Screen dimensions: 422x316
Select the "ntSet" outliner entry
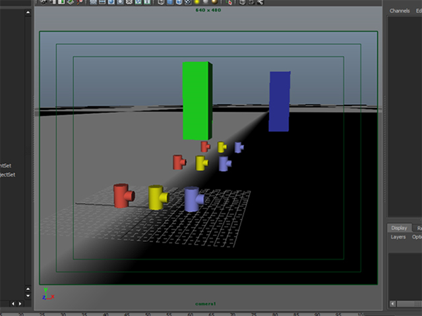[x=6, y=166]
